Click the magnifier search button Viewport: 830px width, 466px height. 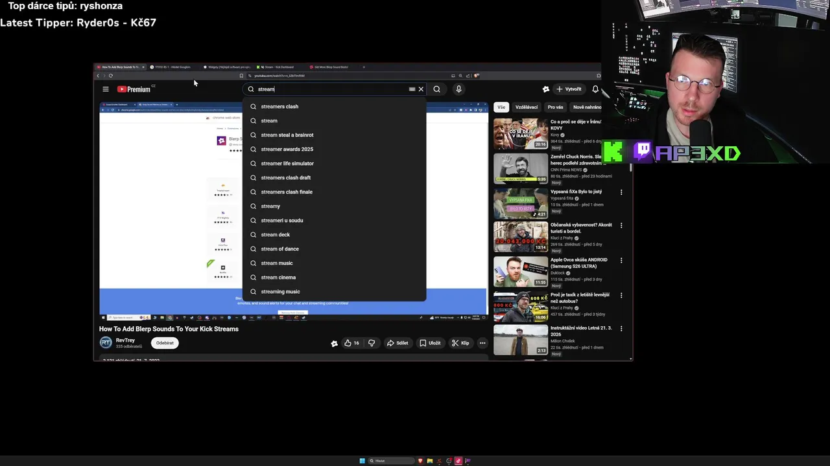[x=436, y=89]
